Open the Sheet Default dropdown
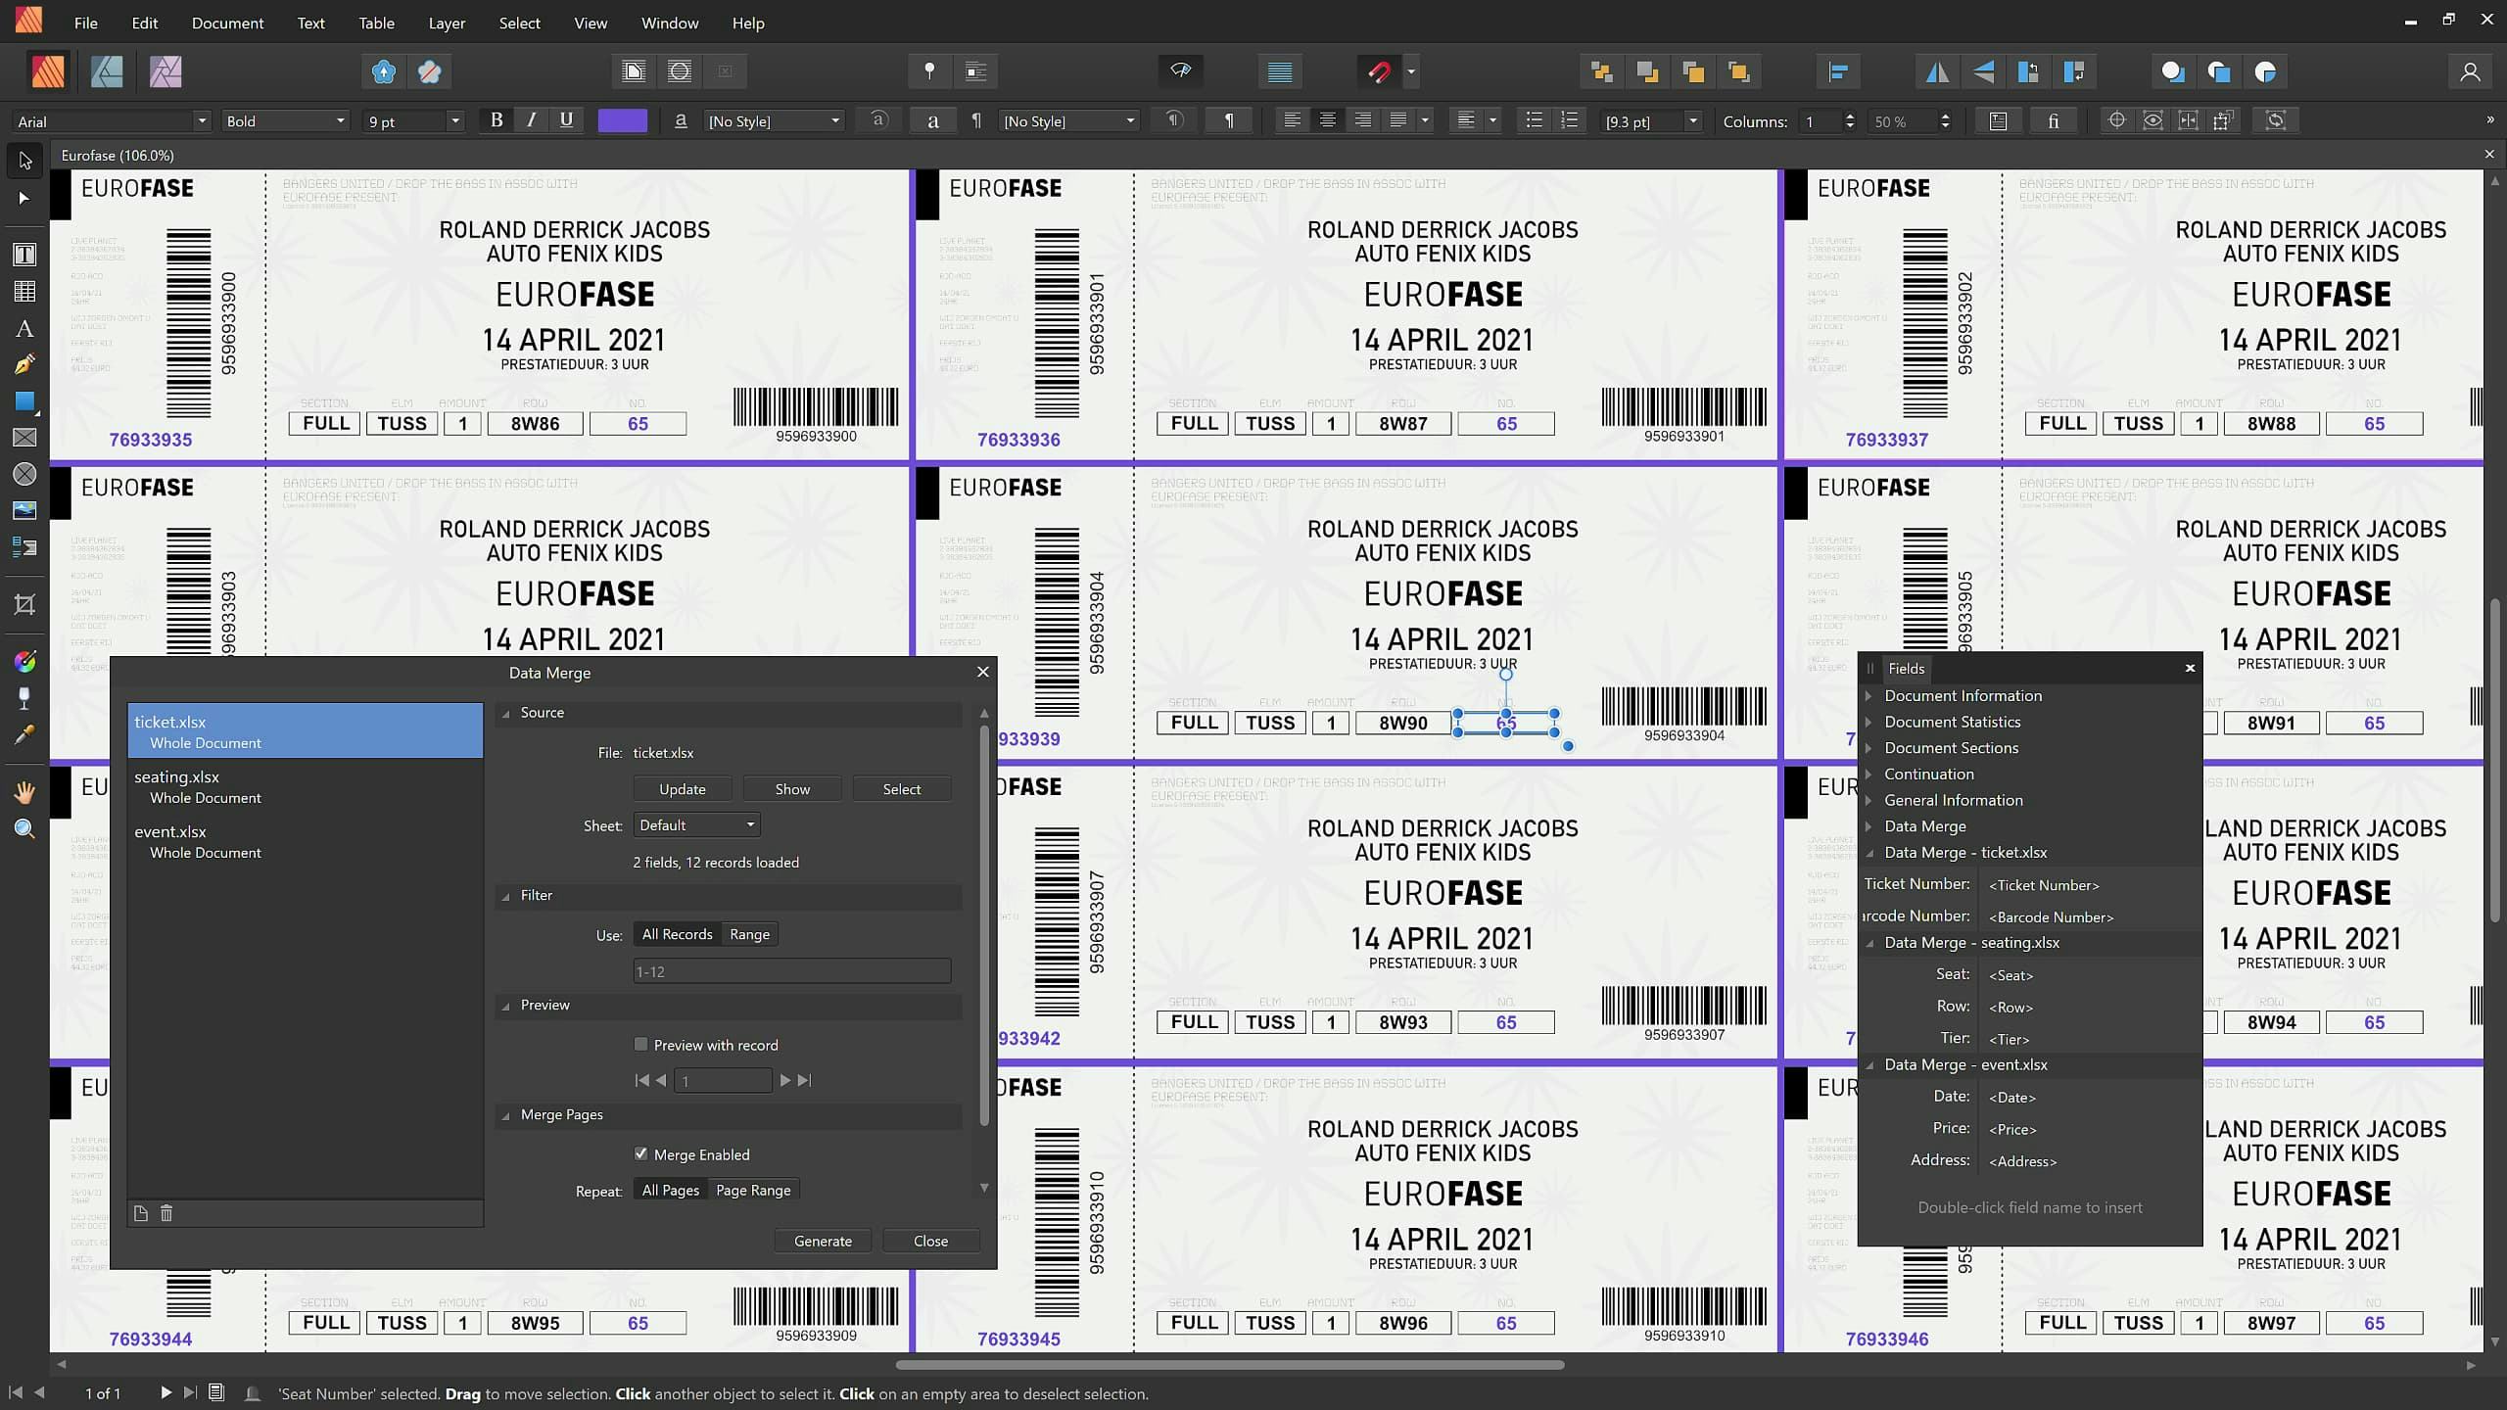Image resolution: width=2507 pixels, height=1410 pixels. point(696,825)
